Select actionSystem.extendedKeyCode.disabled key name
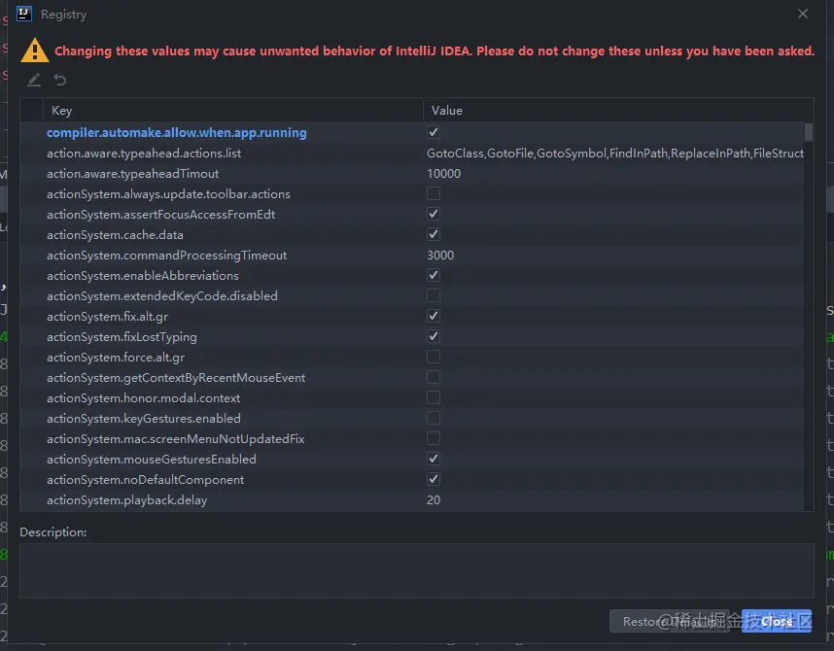This screenshot has width=834, height=651. [162, 295]
